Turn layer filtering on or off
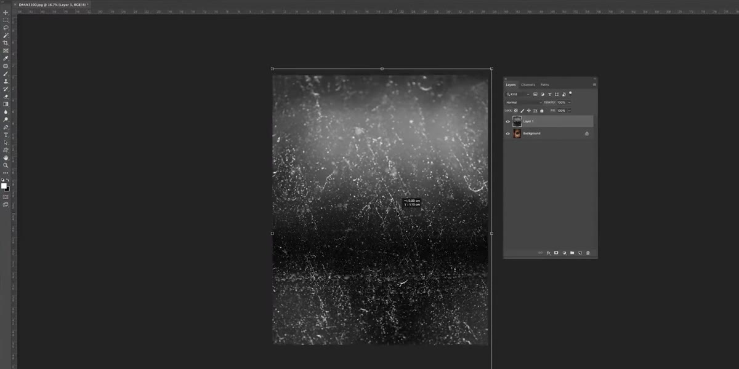 (x=570, y=93)
